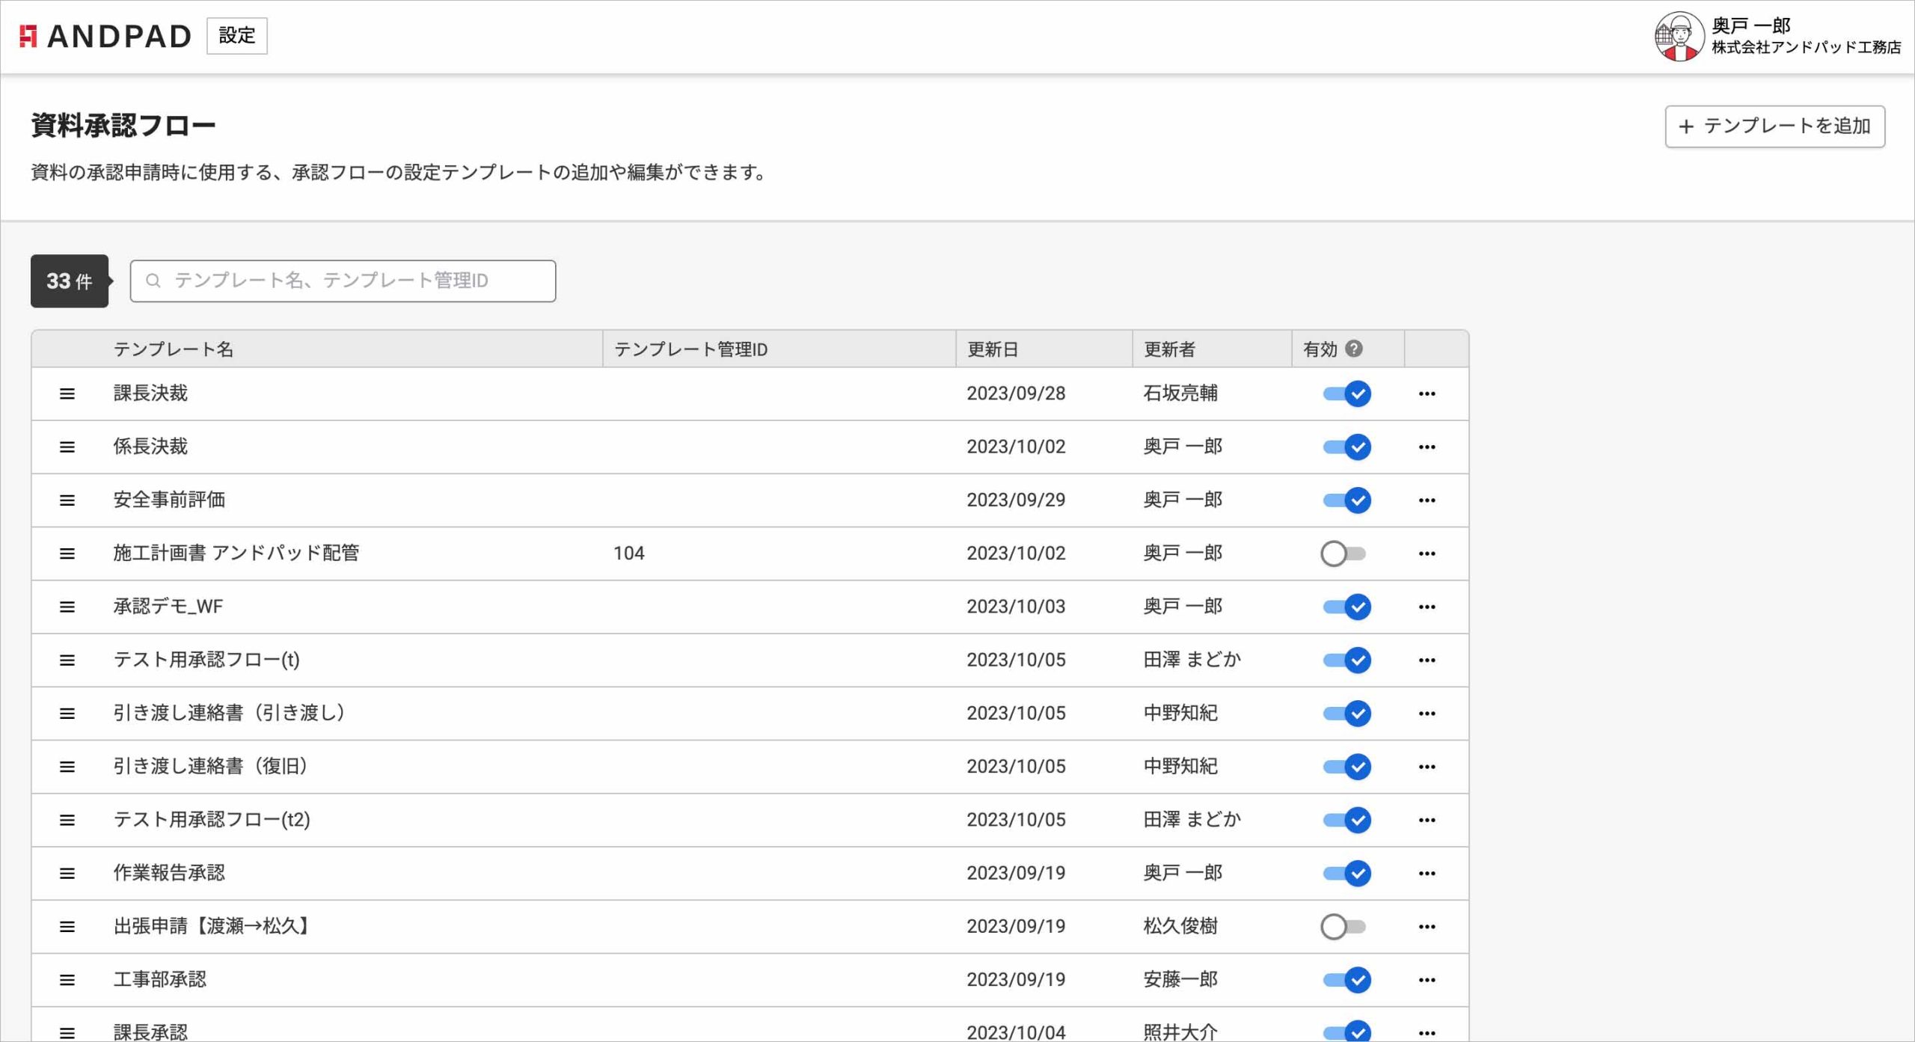Image resolution: width=1915 pixels, height=1042 pixels.
Task: Click drag handle for 出張申請【渡瀬→松久】
Action: tap(67, 927)
